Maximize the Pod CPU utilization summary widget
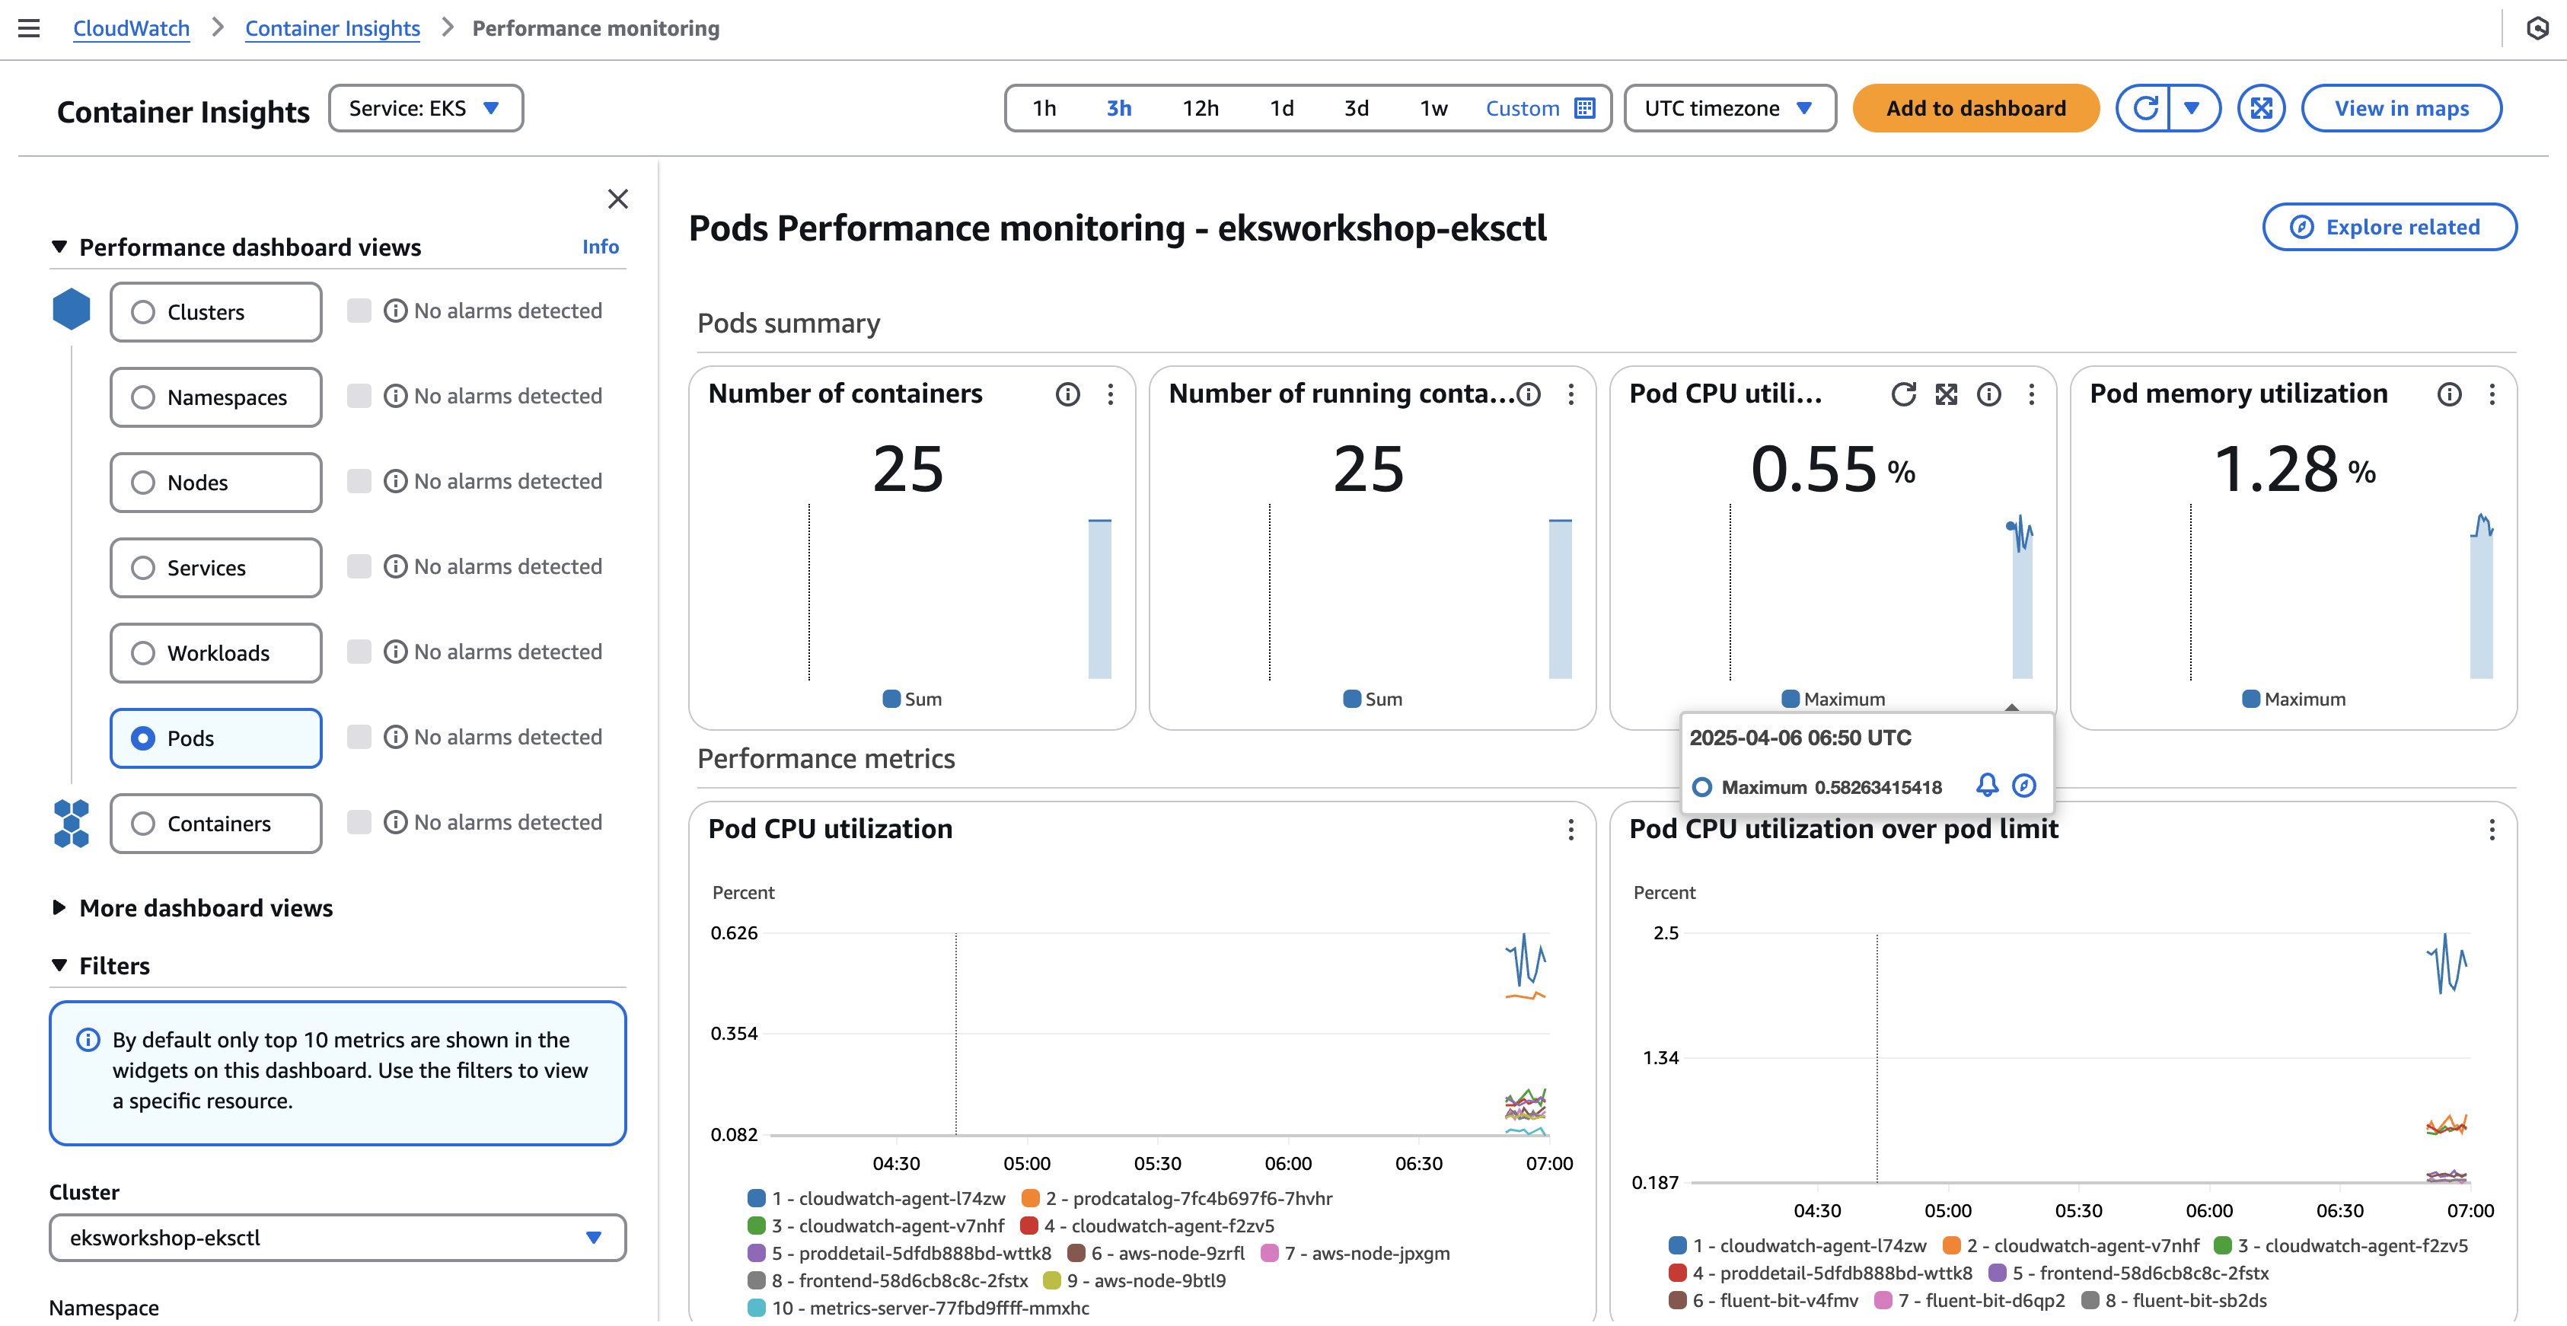Screen dimensions: 2567x1326 pos(1946,394)
